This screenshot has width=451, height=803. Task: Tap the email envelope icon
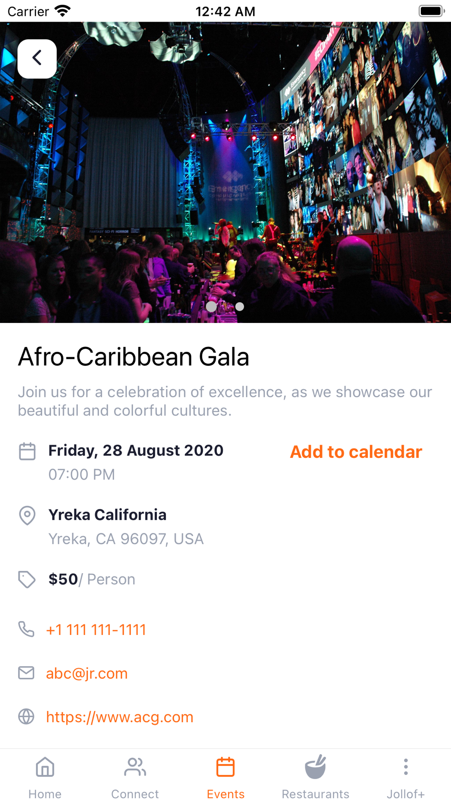[26, 673]
